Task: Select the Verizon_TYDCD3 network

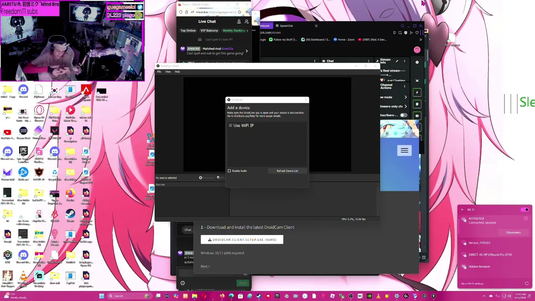Action: [x=495, y=243]
